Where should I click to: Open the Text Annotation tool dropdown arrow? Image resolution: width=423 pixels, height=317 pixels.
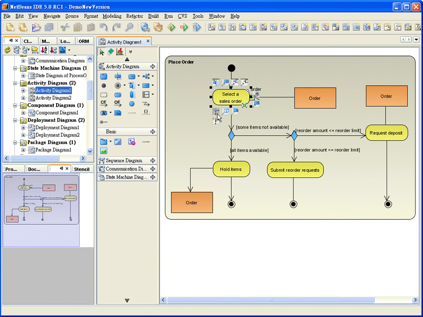pos(110,113)
